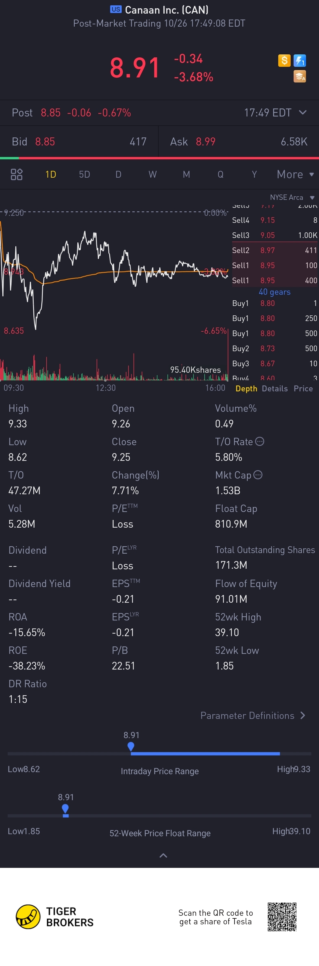Tap the Mkt Cap info icon
Viewport: 319px width, 966px height.
[x=258, y=475]
